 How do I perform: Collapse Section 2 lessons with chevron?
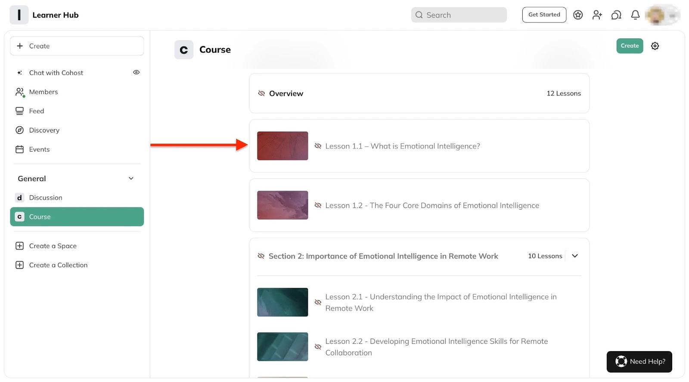[x=575, y=256]
